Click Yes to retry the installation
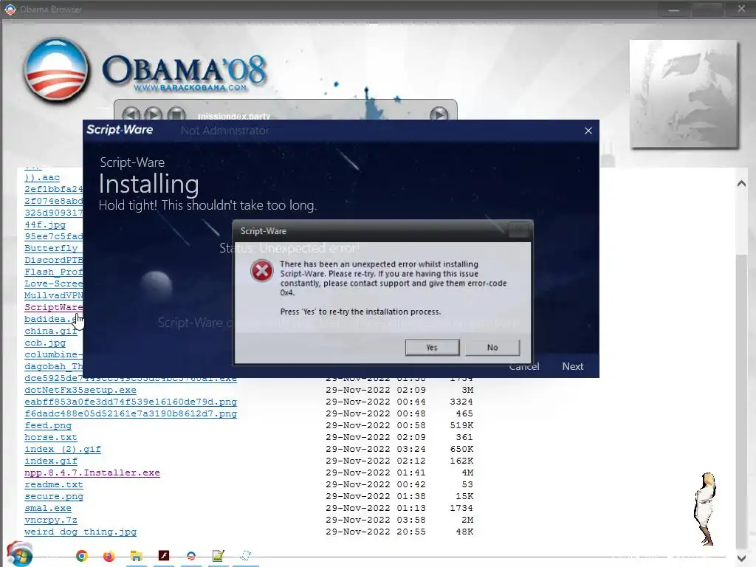The width and height of the screenshot is (756, 567). pyautogui.click(x=432, y=347)
